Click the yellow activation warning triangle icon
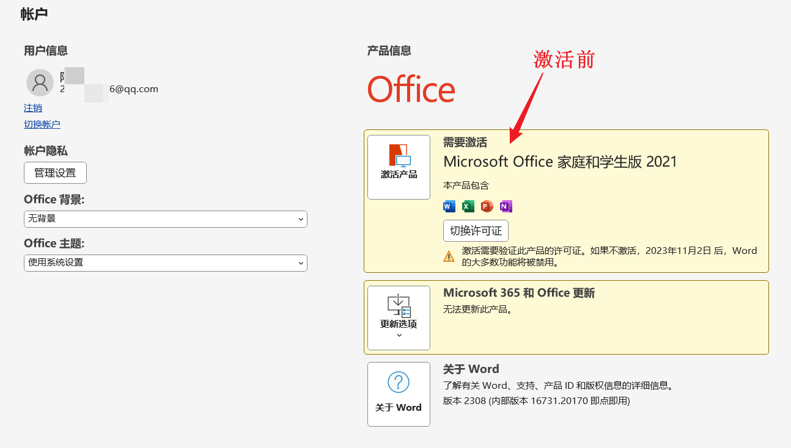 pos(449,256)
